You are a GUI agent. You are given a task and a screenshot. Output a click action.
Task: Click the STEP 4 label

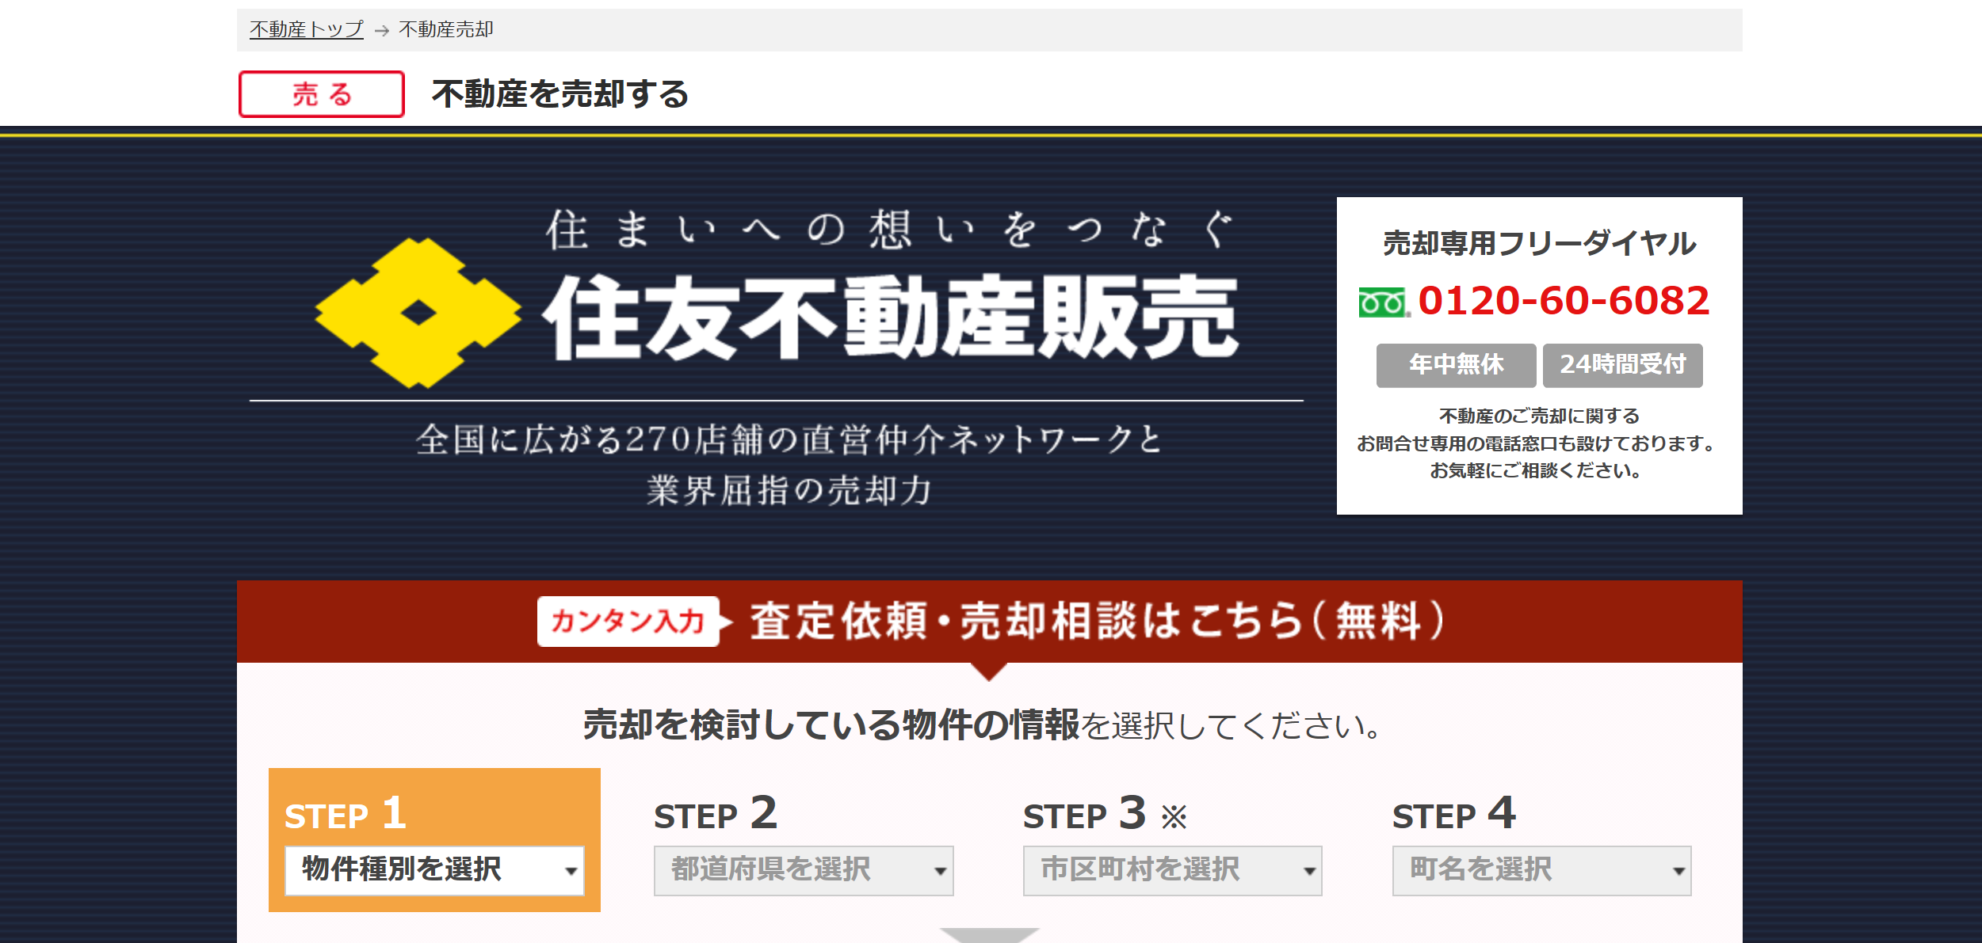(1454, 814)
